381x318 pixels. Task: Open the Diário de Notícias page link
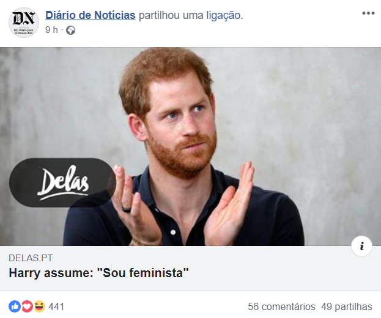point(91,15)
